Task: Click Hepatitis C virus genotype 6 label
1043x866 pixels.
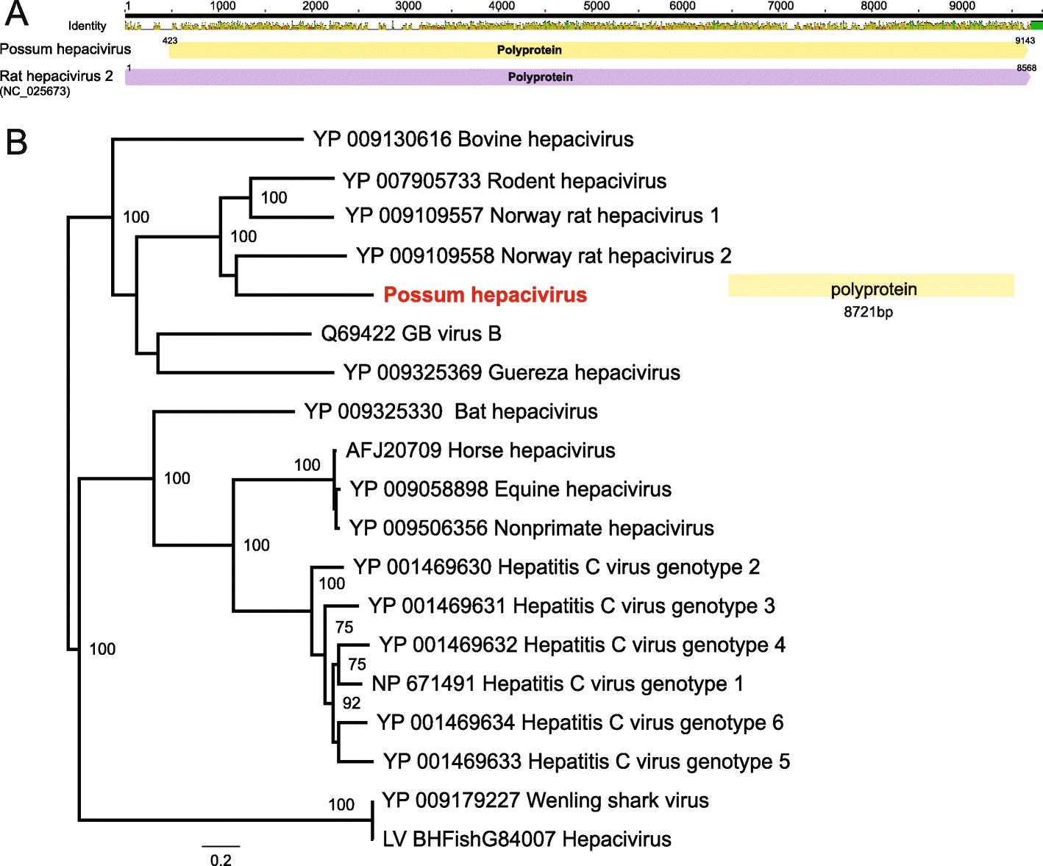Action: pos(580,723)
